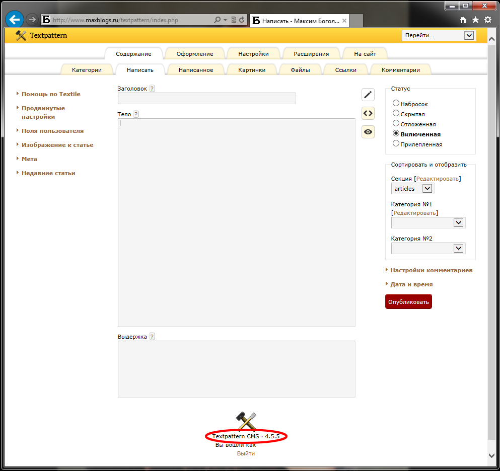Image resolution: width=500 pixels, height=471 pixels.
Task: Click help icon next to Выдержка
Action: pos(152,337)
